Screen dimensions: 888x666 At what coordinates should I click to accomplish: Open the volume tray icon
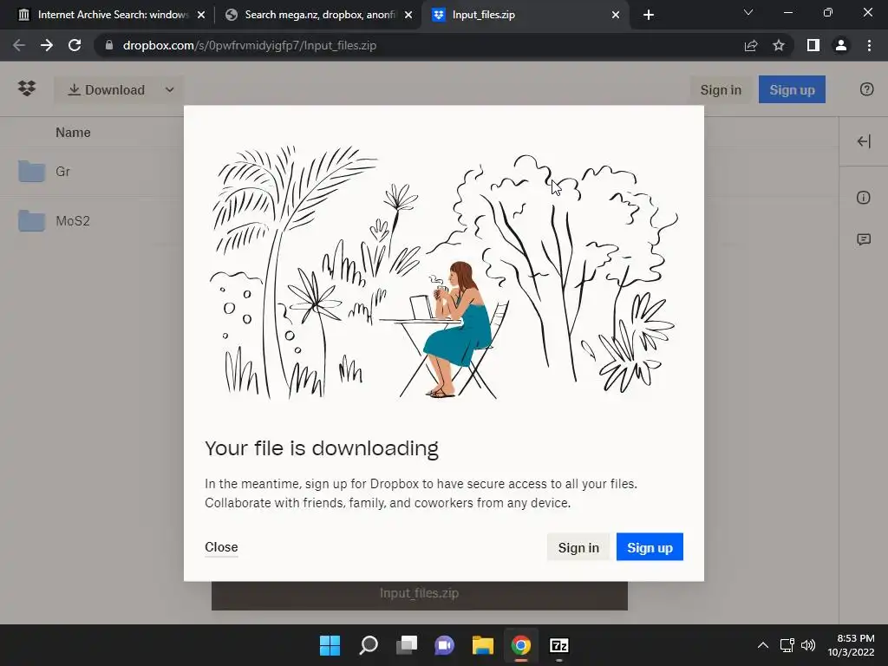(808, 645)
